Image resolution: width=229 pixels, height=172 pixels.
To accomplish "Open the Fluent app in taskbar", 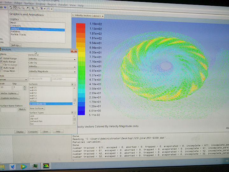I will (x=46, y=166).
